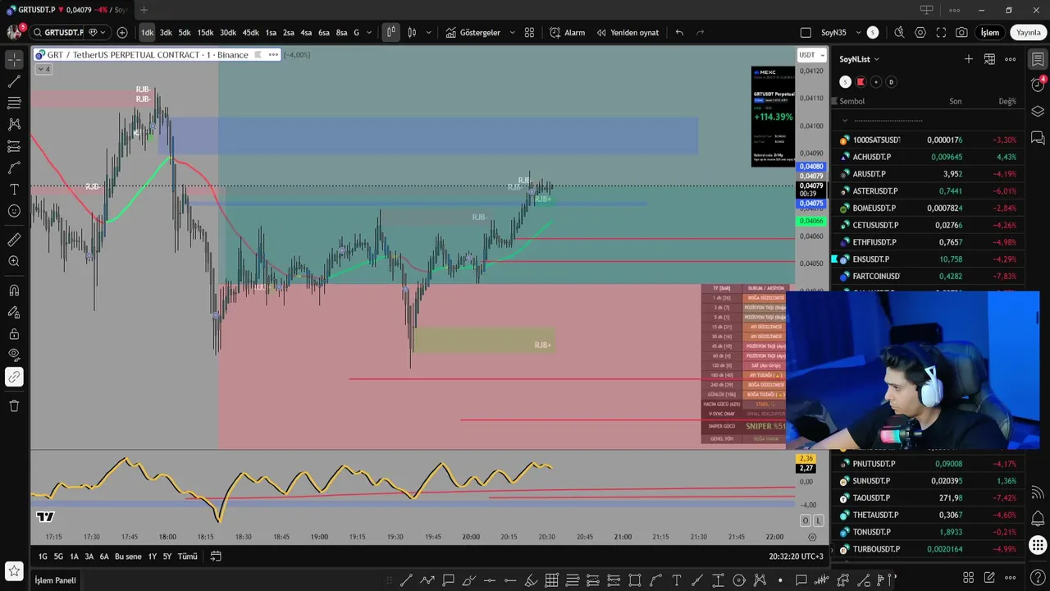
Task: Select the 1G date range
Action: click(43, 557)
